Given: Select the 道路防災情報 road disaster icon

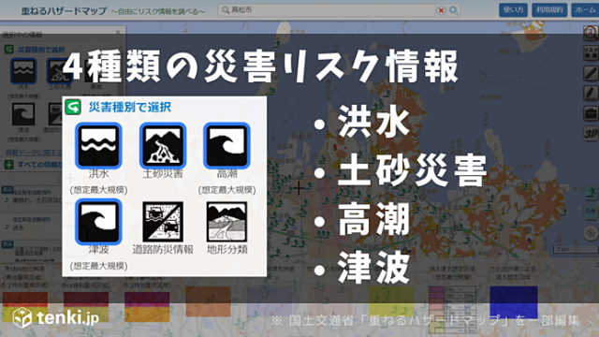Looking at the screenshot, I should point(163,222).
